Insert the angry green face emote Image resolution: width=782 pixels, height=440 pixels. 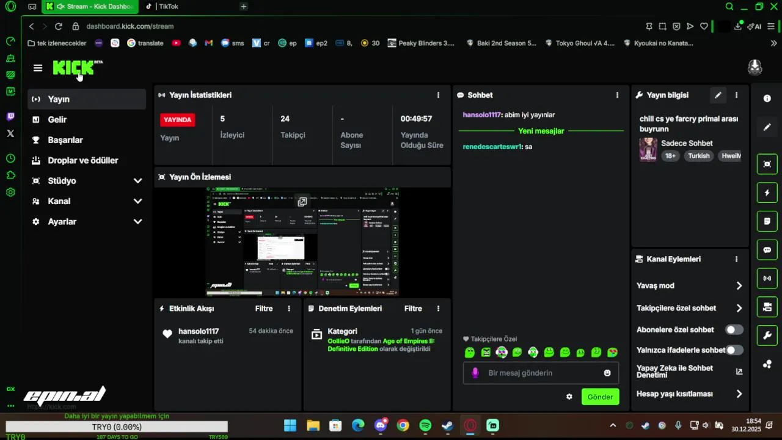click(x=486, y=353)
